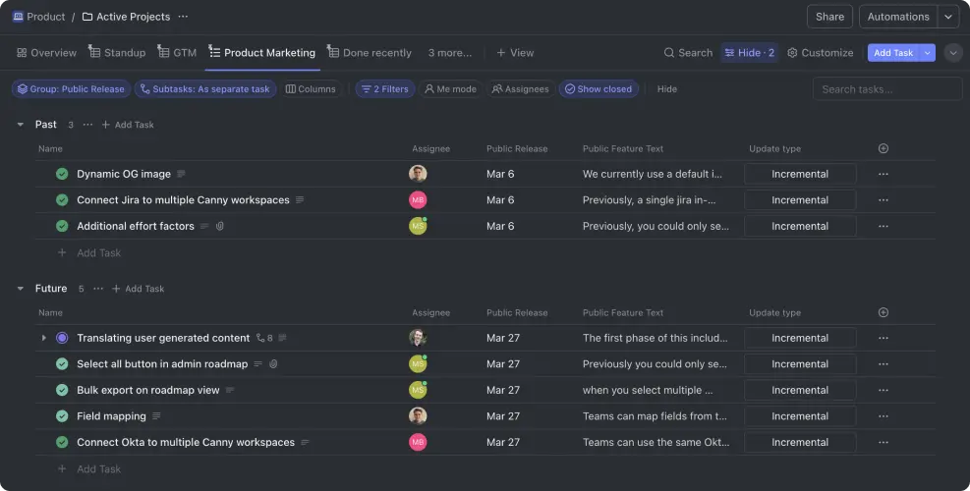This screenshot has height=491, width=970.
Task: Open the 2 Filters menu
Action: tap(385, 89)
